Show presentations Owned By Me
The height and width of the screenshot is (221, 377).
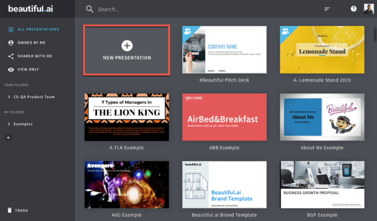click(x=31, y=43)
